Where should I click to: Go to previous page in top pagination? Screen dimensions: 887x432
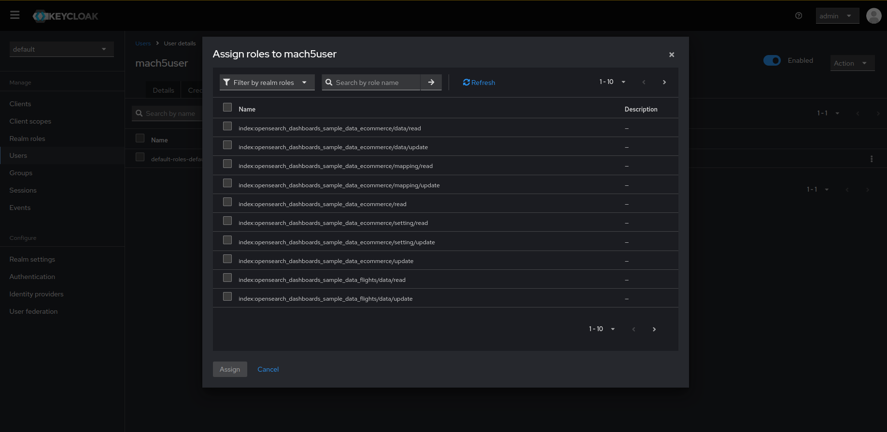(x=644, y=83)
